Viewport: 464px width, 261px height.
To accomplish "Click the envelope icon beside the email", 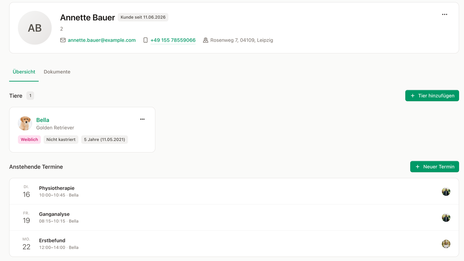I will pyautogui.click(x=63, y=40).
